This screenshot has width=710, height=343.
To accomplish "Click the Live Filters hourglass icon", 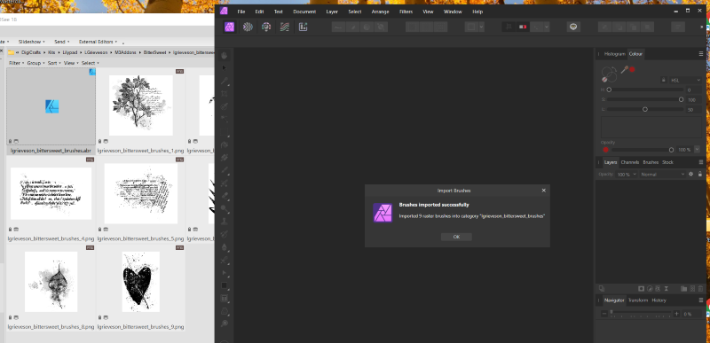I will [667, 288].
